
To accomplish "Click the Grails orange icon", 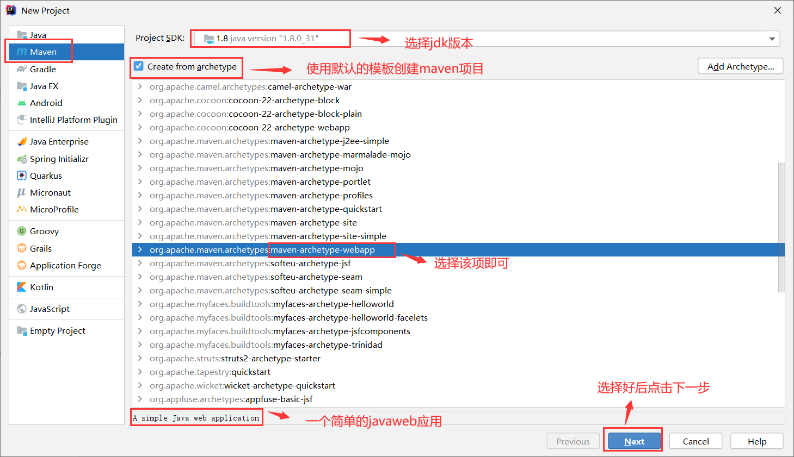I will [x=22, y=248].
